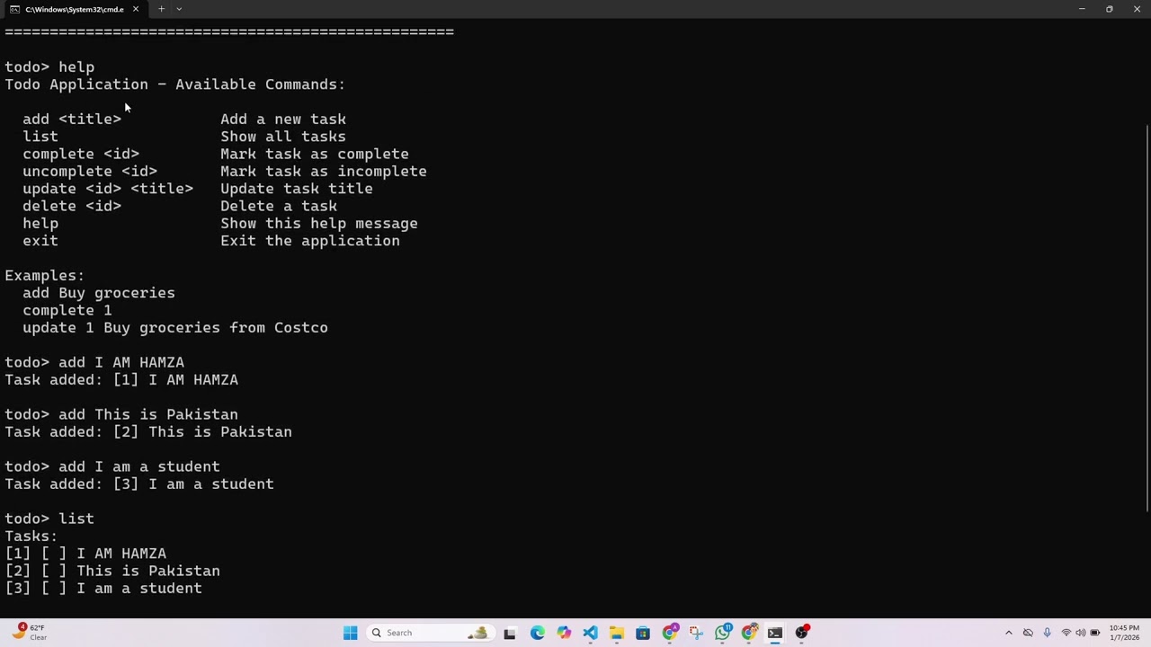This screenshot has width=1151, height=647.
Task: Click the taskbar Search box
Action: [x=429, y=633]
